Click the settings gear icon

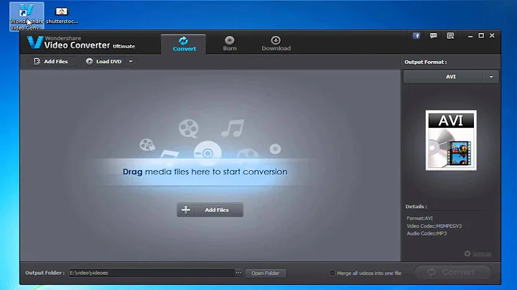467,253
